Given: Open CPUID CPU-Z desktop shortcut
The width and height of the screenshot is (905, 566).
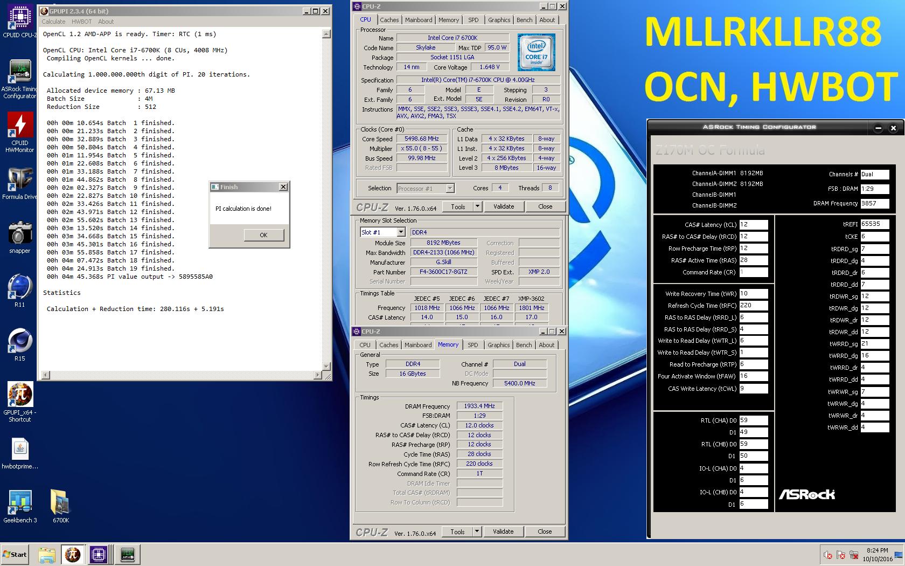Looking at the screenshot, I should [x=20, y=22].
